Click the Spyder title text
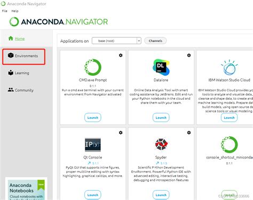 click(x=161, y=157)
